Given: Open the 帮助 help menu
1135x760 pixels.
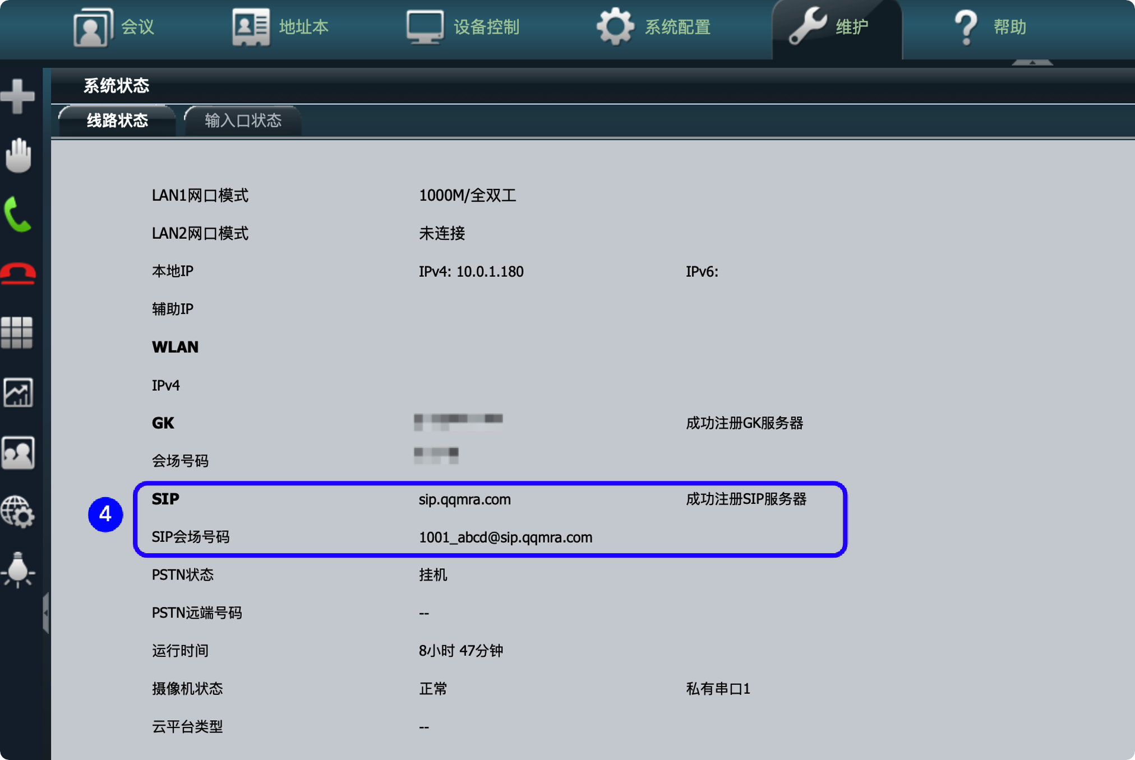Looking at the screenshot, I should point(989,26).
